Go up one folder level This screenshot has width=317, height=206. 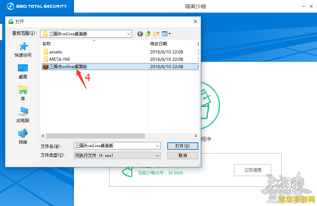[148, 34]
